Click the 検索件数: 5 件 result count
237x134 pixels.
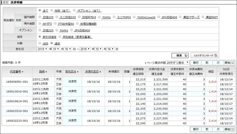coord(11,63)
